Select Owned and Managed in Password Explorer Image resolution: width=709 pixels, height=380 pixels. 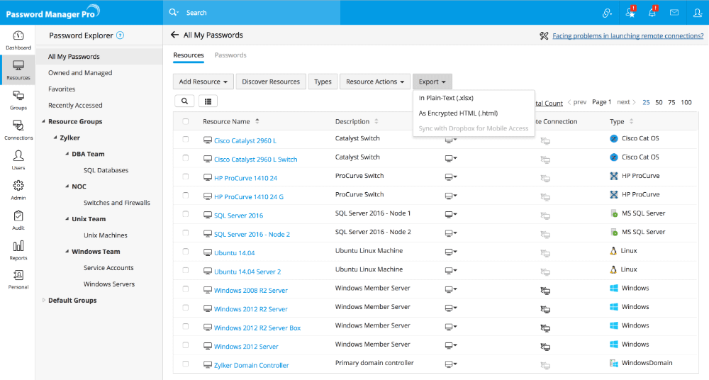[x=80, y=73]
